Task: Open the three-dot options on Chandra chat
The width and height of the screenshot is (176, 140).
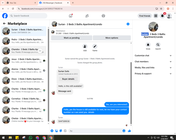Action: click(40, 51)
